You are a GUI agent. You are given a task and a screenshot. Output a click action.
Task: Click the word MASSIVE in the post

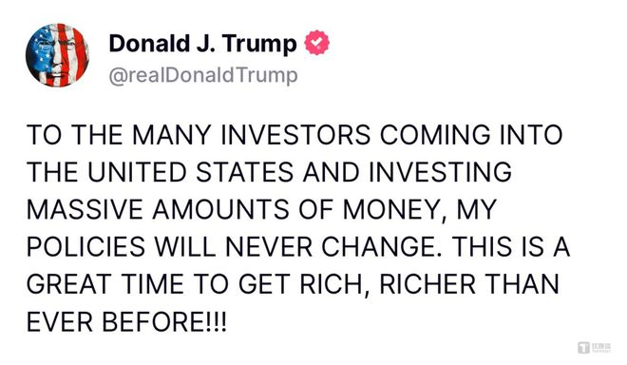[x=85, y=210]
